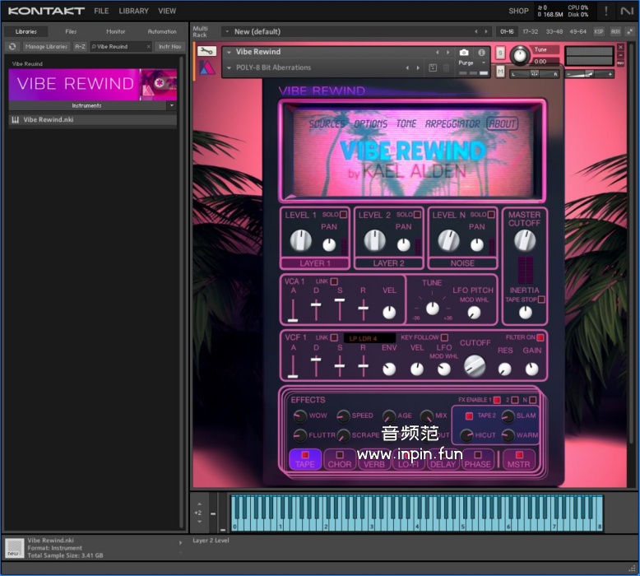This screenshot has width=640, height=576.
Task: Enable the KEY FOLLOW checkbox
Action: point(444,337)
